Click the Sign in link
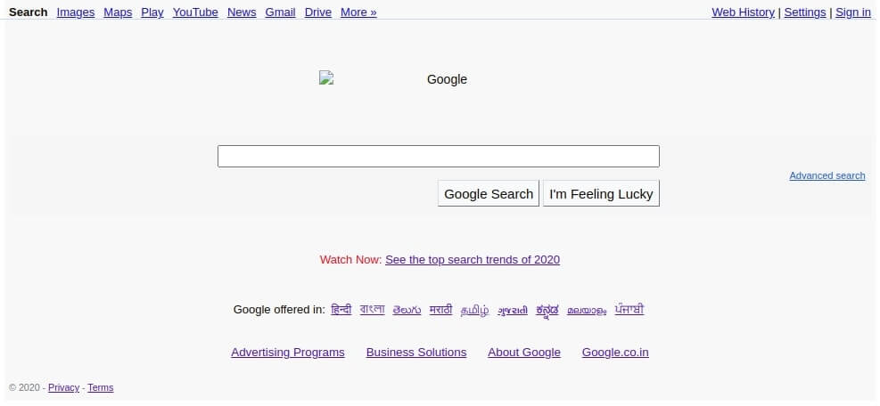Image resolution: width=880 pixels, height=406 pixels. 853,12
